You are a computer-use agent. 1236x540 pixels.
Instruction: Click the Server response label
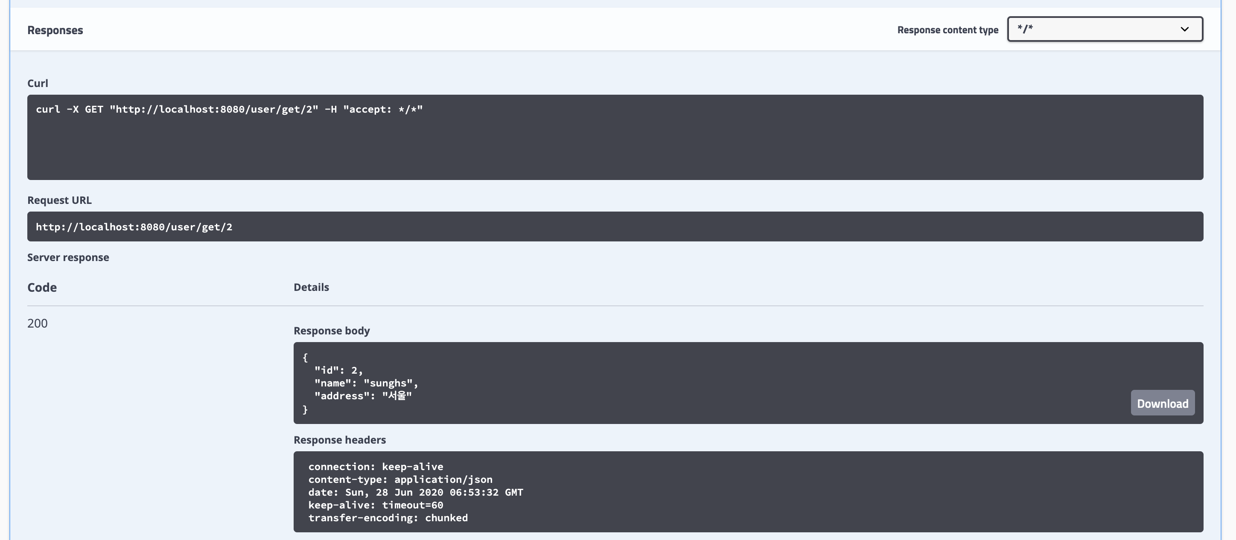pos(68,258)
